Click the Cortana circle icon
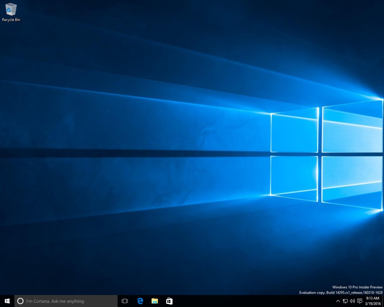The width and height of the screenshot is (384, 307). point(20,301)
